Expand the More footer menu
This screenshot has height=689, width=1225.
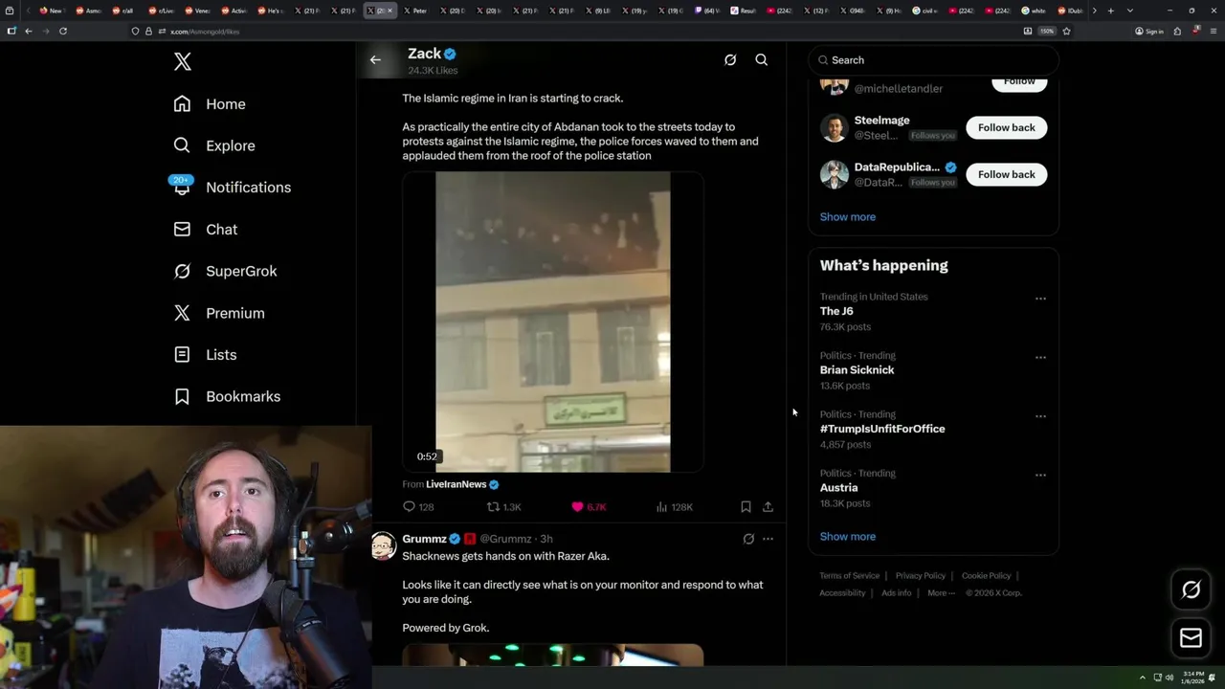pos(941,593)
